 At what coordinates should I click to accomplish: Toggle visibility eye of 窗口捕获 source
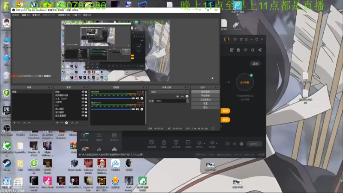pos(83,109)
